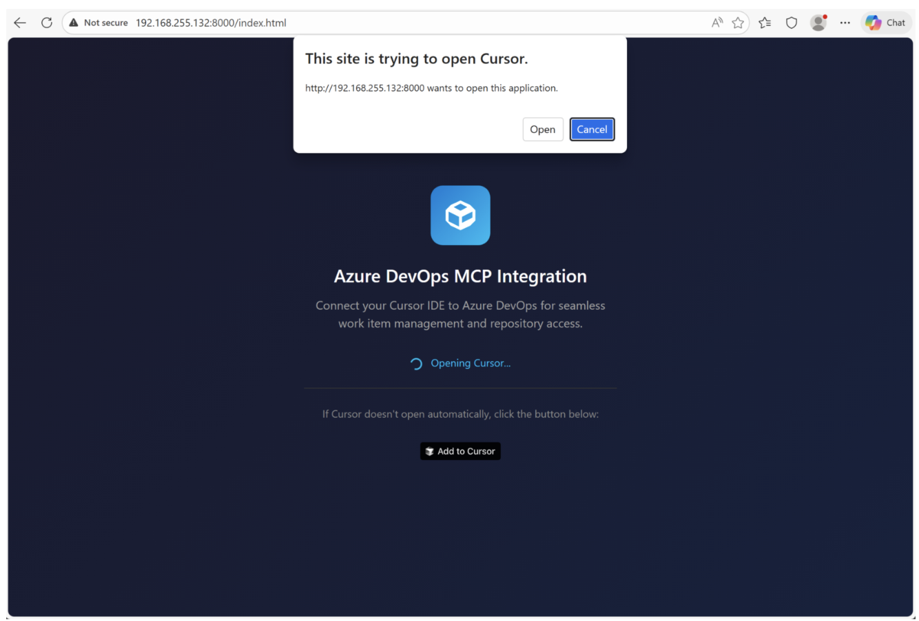Refresh the current page
This screenshot has width=919, height=621.
(47, 23)
